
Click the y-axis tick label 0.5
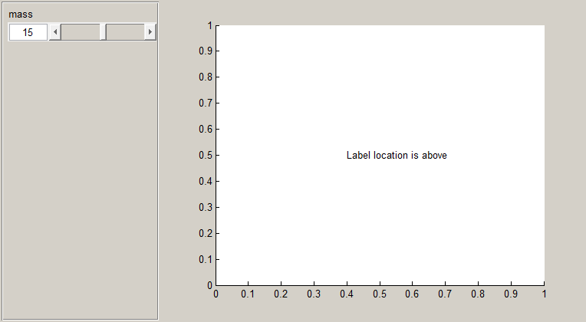tap(204, 155)
